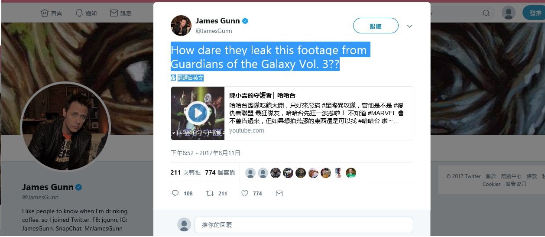Viewport: 545px width, 237px height.
Task: Click the search magnifier icon in top bar
Action: pos(486,13)
